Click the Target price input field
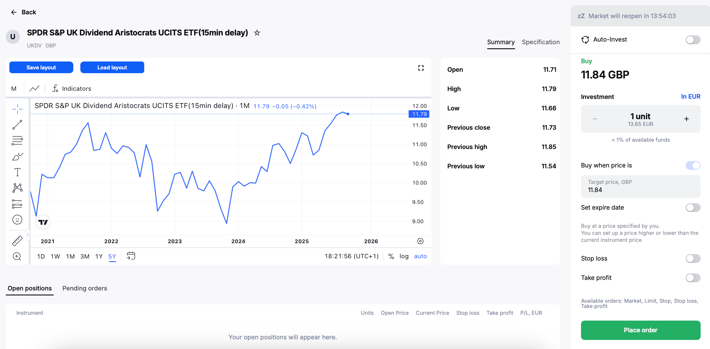 coord(641,187)
